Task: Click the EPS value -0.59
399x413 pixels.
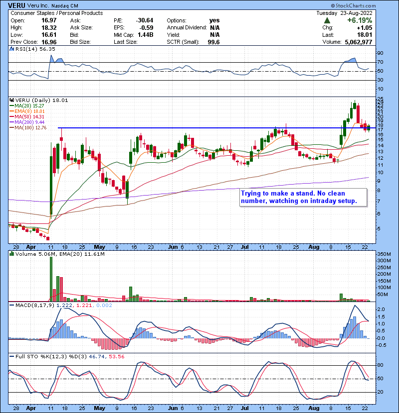Action: (146, 28)
